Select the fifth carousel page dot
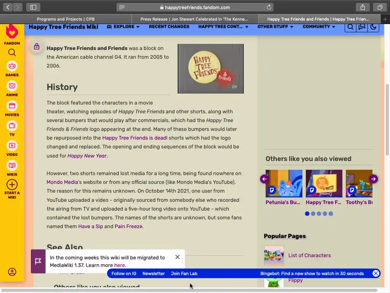Viewport: 390px width, 293px height. point(331,214)
